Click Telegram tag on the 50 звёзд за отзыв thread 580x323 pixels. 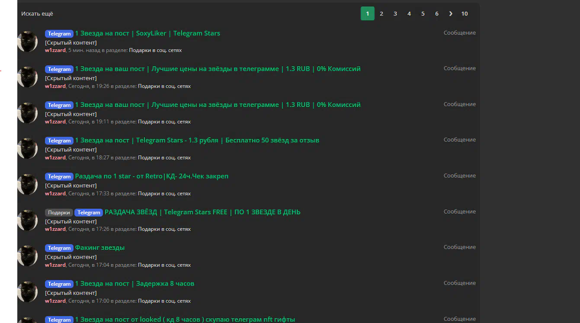click(59, 141)
